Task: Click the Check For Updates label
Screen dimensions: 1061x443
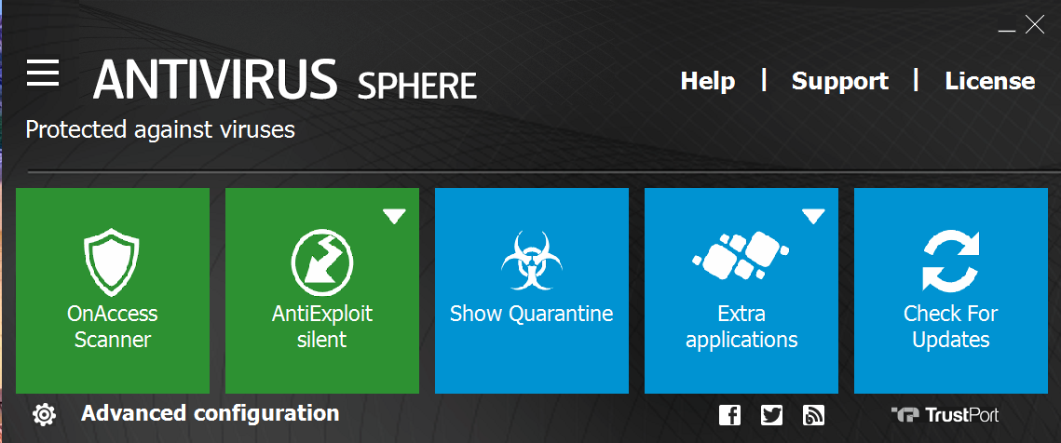Action: (951, 327)
